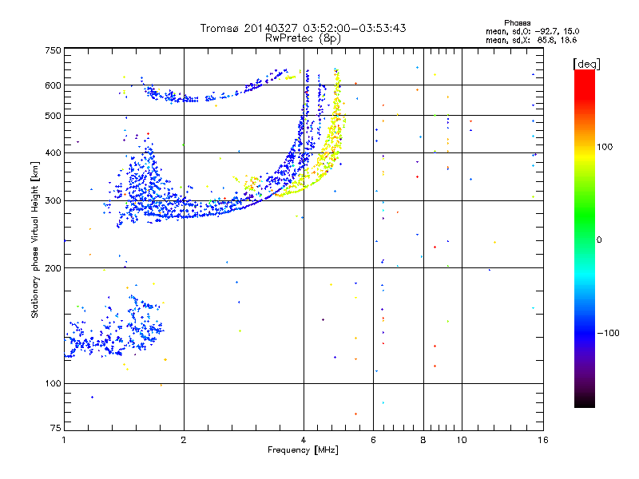The height and width of the screenshot is (479, 639).
Task: Click the "[deg]" unit label
Action: [x=586, y=64]
